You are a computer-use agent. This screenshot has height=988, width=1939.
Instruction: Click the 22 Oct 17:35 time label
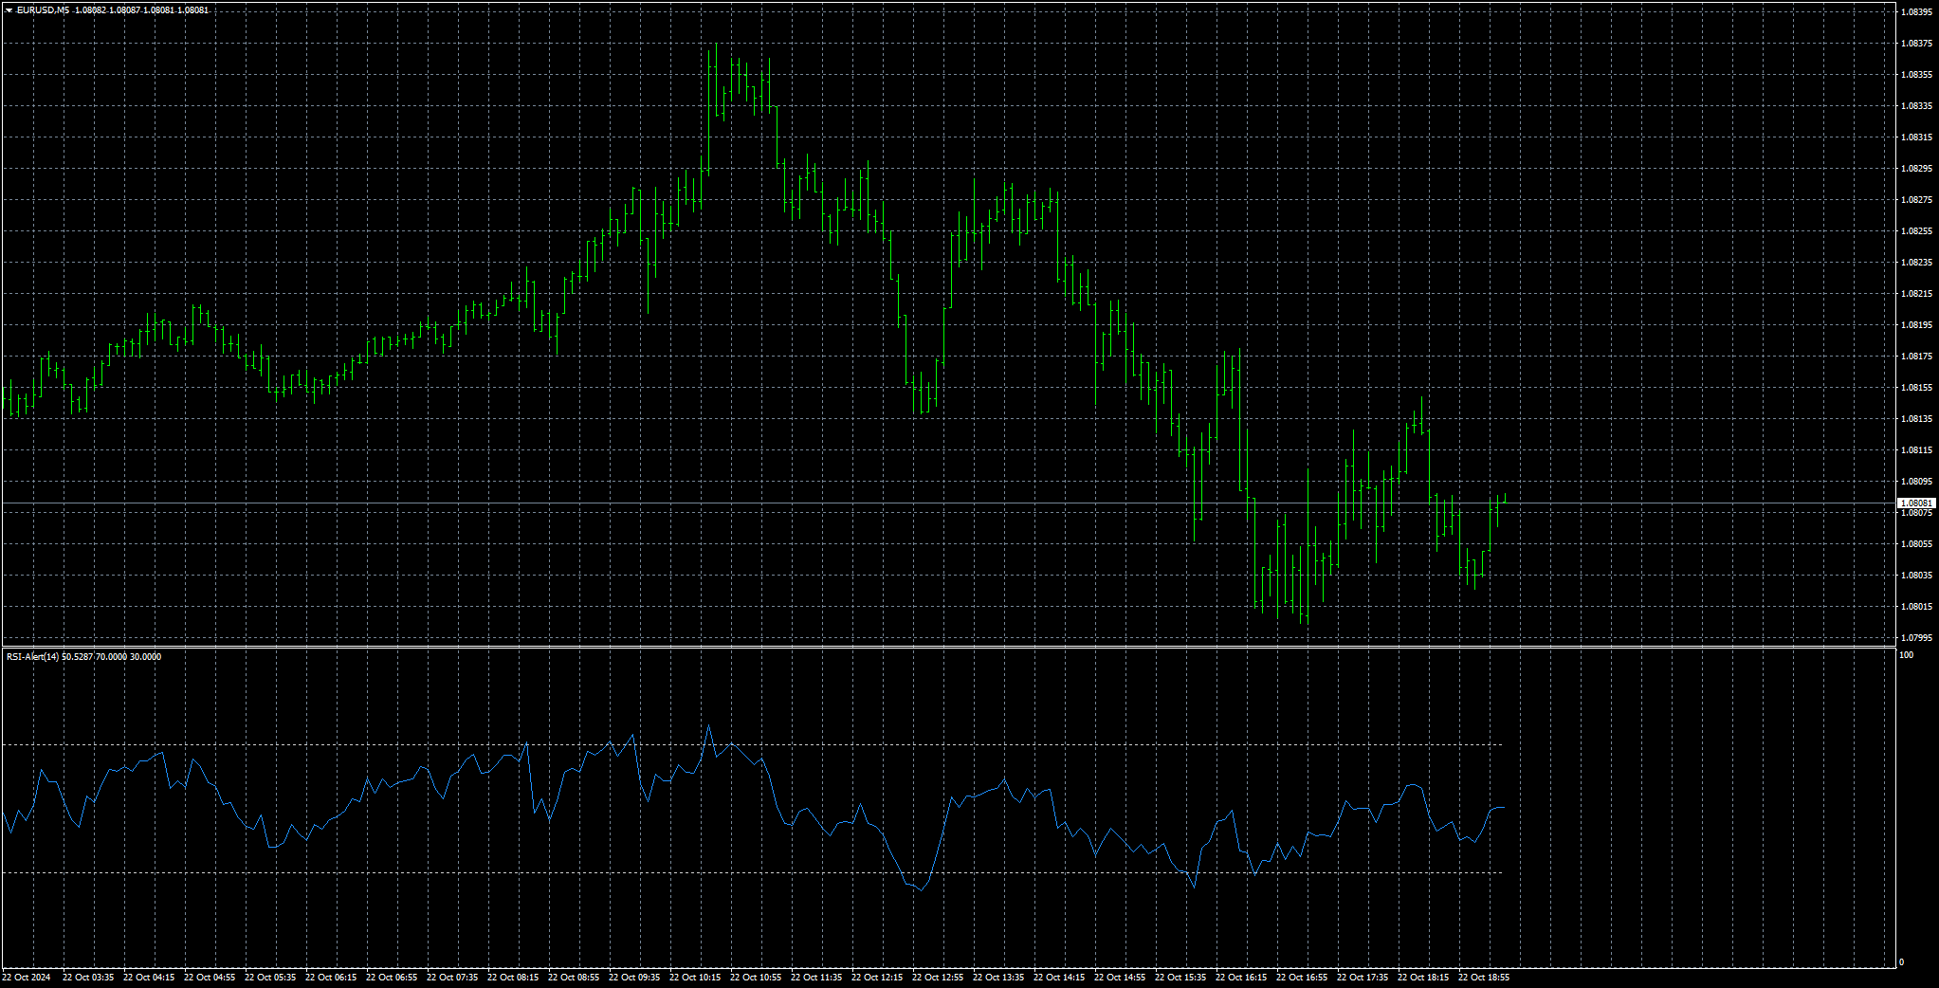pos(1363,978)
